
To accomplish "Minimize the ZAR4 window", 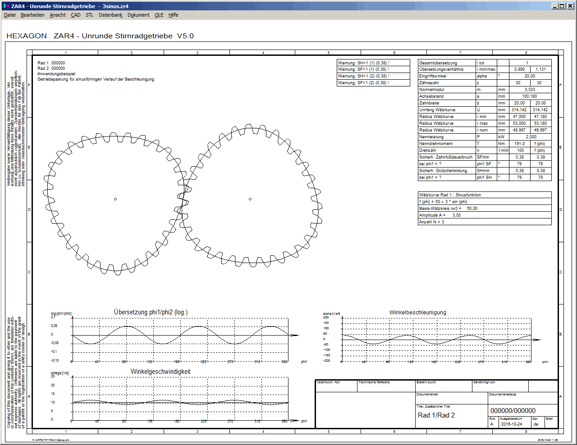I will point(555,6).
